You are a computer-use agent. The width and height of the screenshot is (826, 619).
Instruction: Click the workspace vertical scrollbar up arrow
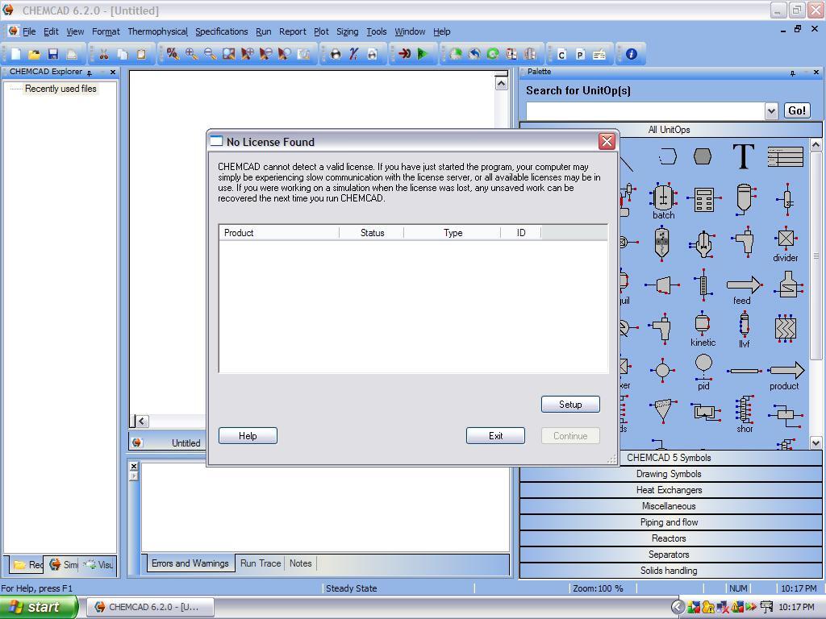click(x=501, y=83)
